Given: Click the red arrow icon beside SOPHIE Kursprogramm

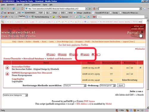Looking at the screenshot, I should (x=7, y=74).
